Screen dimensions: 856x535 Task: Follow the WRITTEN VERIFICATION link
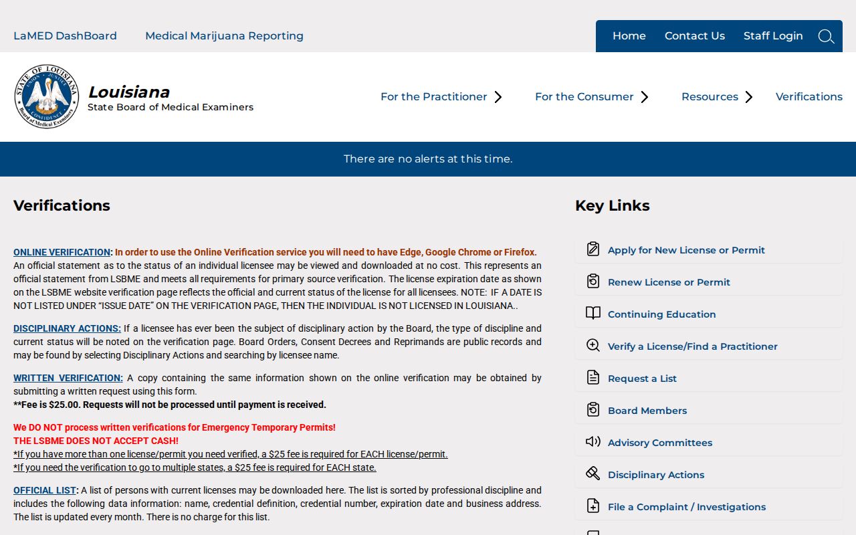coord(68,378)
